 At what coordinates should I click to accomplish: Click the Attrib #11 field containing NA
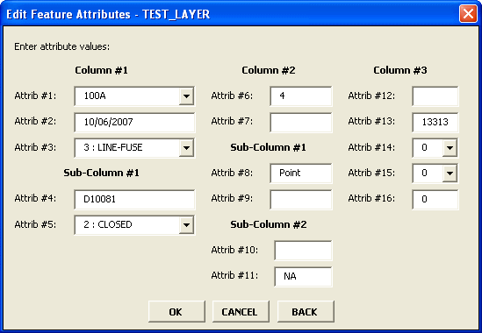click(x=303, y=276)
